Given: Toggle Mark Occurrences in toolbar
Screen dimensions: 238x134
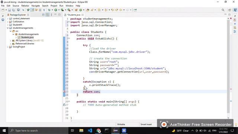Looking at the screenshot, I should tap(32, 10).
